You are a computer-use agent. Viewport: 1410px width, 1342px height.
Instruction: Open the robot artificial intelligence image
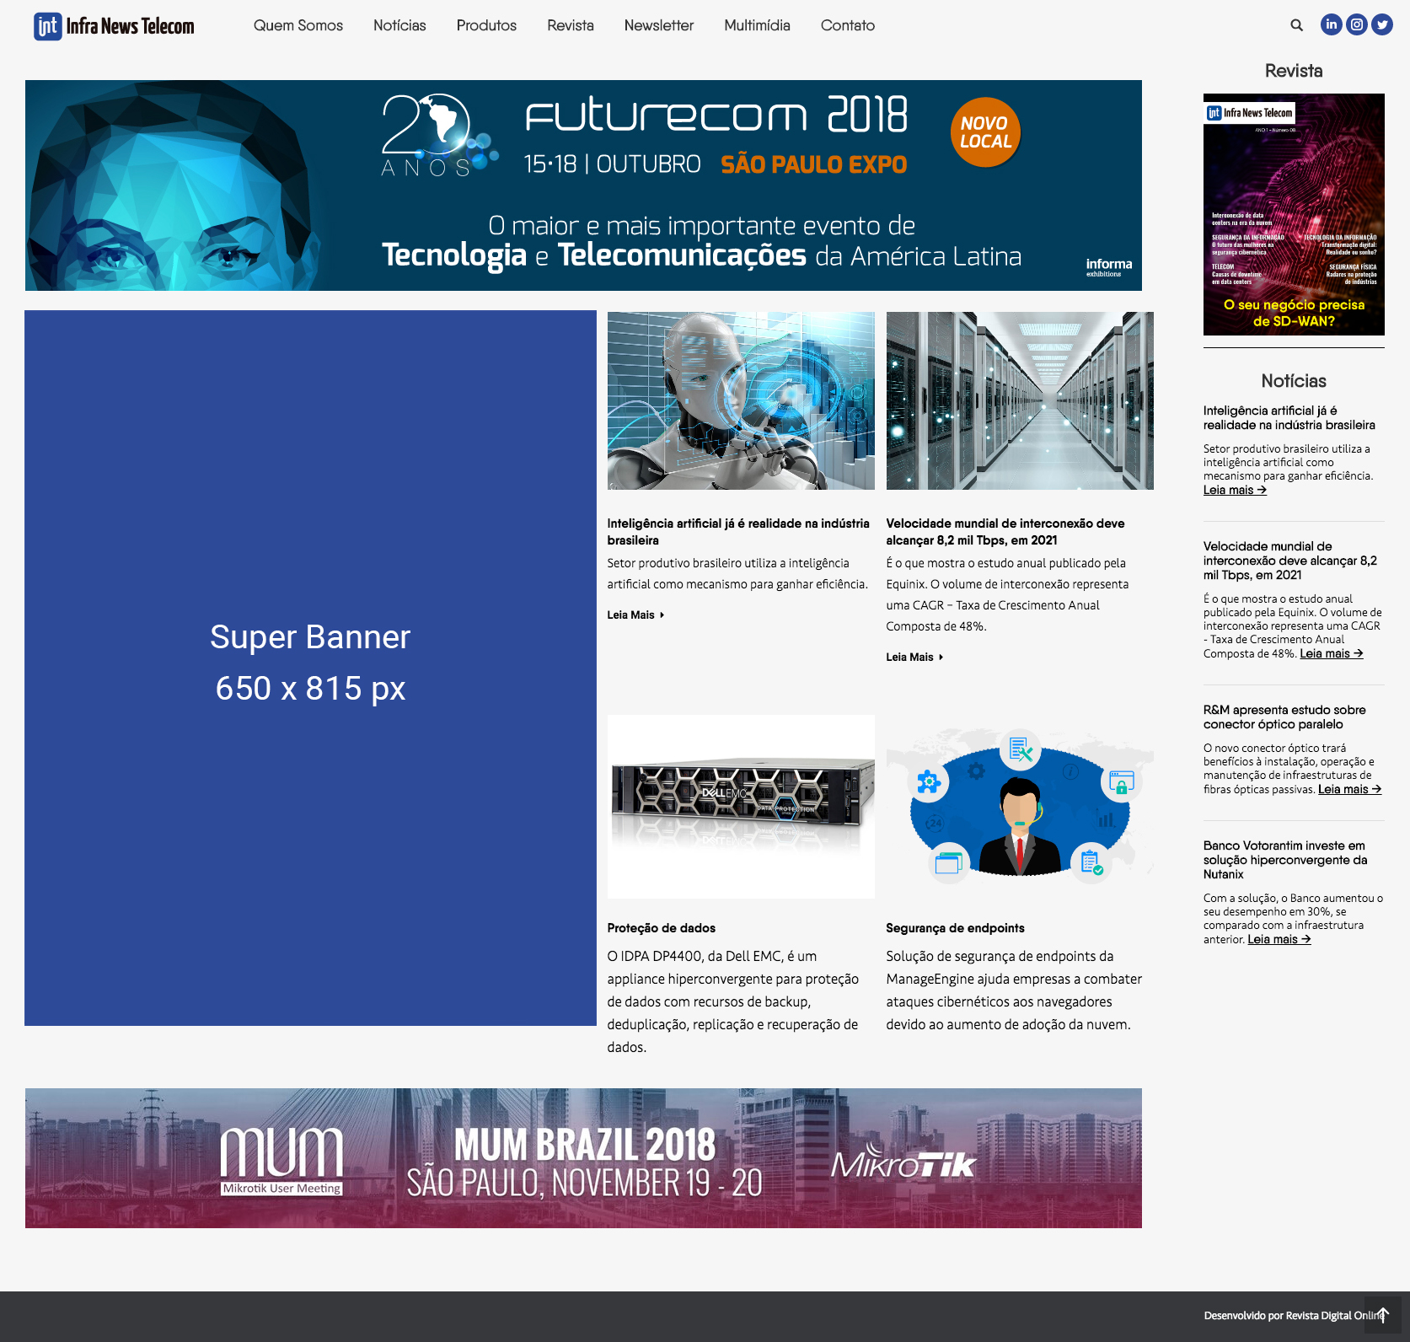tap(741, 400)
